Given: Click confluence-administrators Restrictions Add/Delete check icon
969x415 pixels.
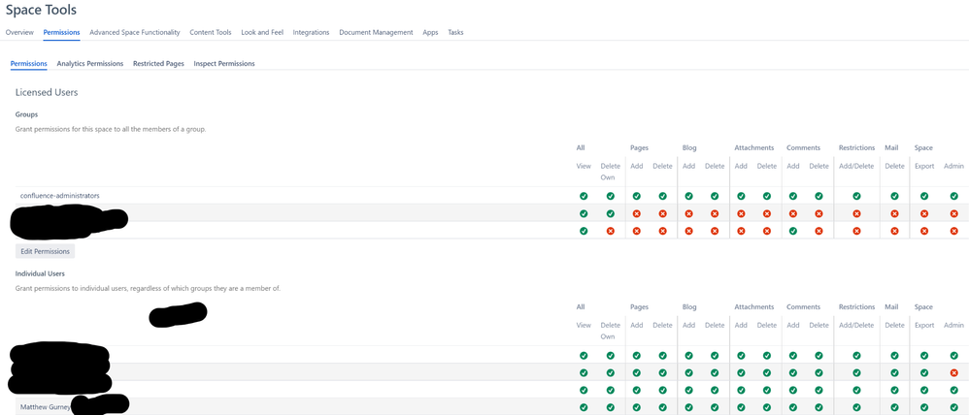Looking at the screenshot, I should [856, 196].
